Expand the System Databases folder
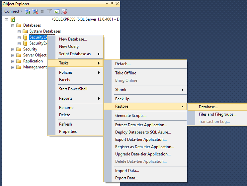This screenshot has height=186, width=247. 19,32
